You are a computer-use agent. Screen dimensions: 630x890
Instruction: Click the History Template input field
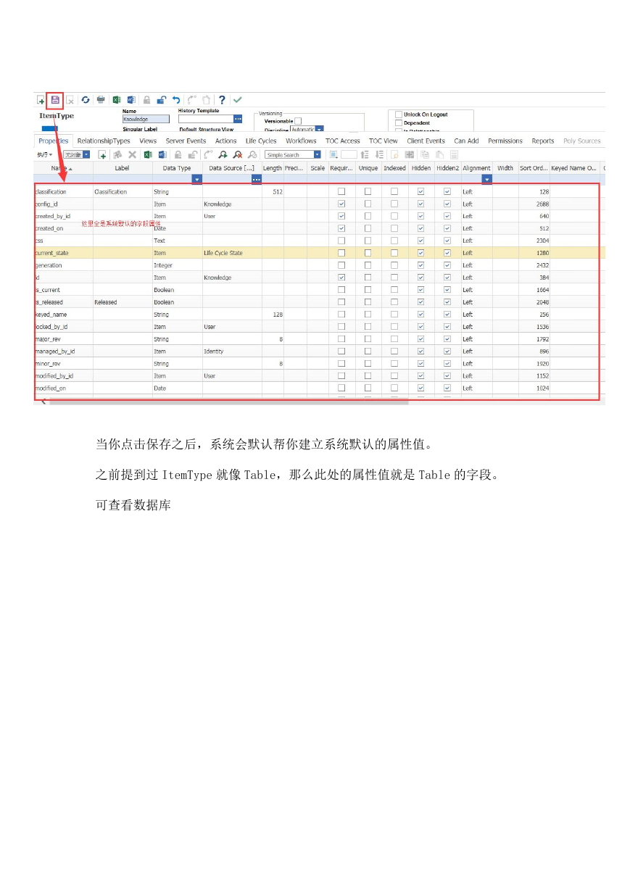(206, 119)
